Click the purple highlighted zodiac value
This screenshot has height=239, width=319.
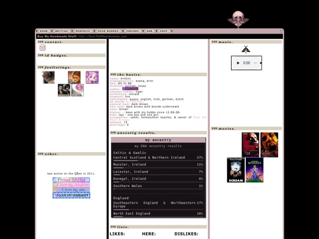pyautogui.click(x=130, y=89)
